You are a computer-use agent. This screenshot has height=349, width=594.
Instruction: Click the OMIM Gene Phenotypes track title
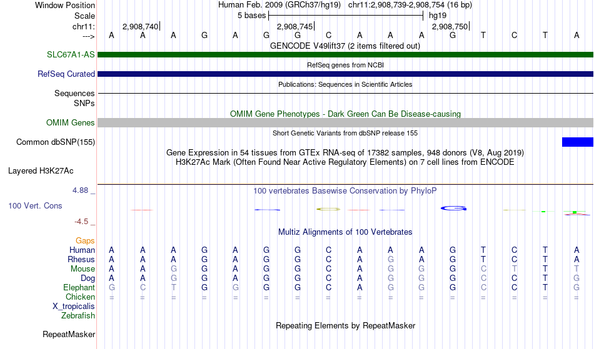(345, 114)
